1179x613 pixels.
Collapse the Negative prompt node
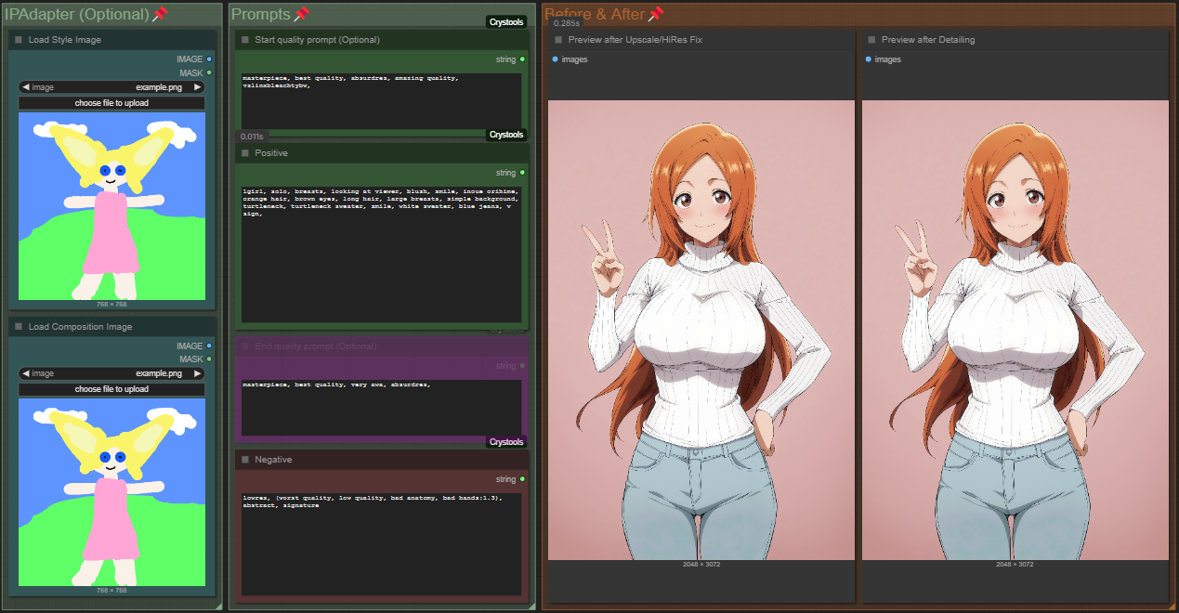pos(245,460)
